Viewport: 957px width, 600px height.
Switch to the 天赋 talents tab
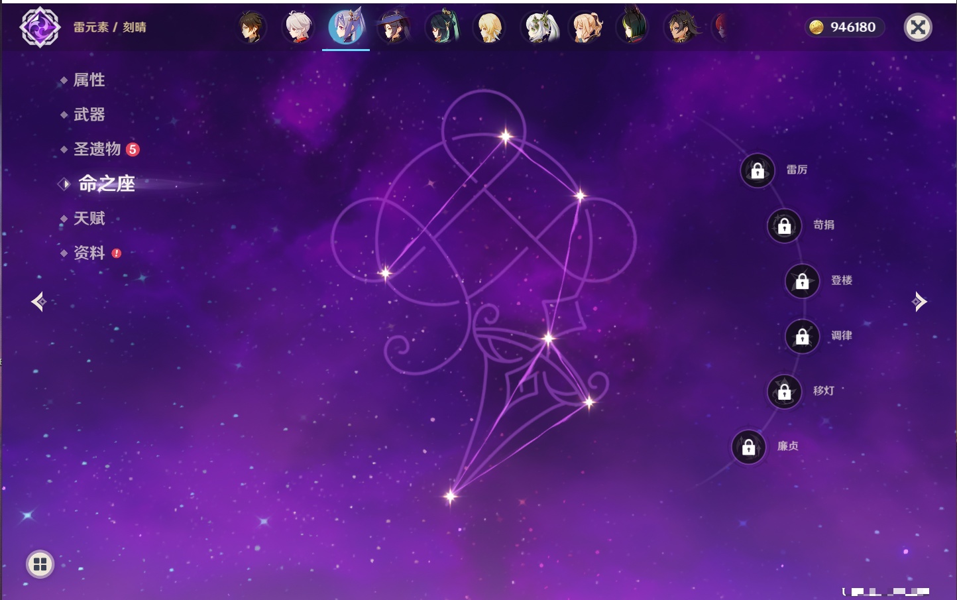[89, 219]
